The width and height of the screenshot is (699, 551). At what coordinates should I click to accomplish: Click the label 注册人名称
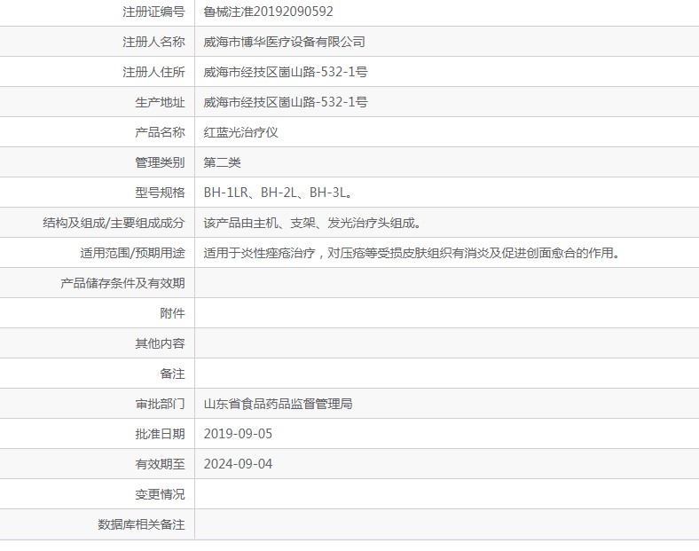pyautogui.click(x=153, y=42)
